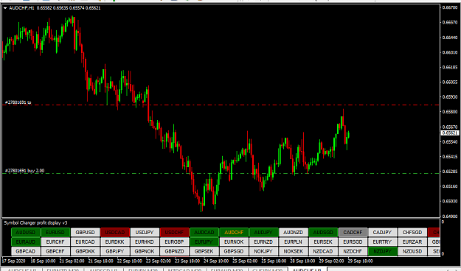Switch to the EURJPY,M30 chart tab
Image resolution: width=461 pixels, height=271 pixels.
[x=144, y=270]
